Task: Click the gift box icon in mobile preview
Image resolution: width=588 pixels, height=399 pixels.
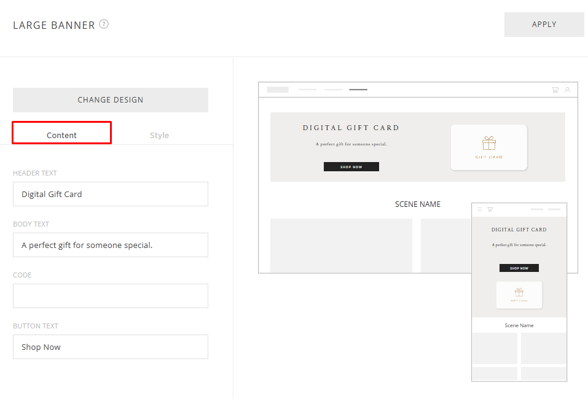Action: point(519,292)
